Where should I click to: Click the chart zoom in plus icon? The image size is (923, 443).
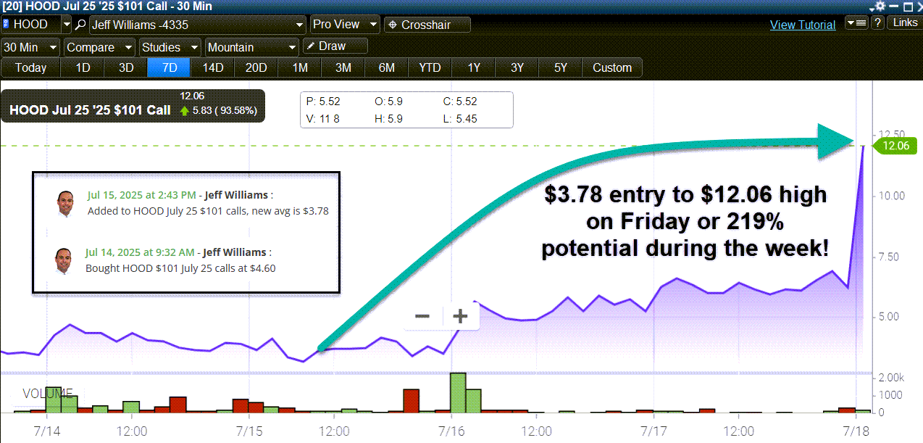coord(460,316)
